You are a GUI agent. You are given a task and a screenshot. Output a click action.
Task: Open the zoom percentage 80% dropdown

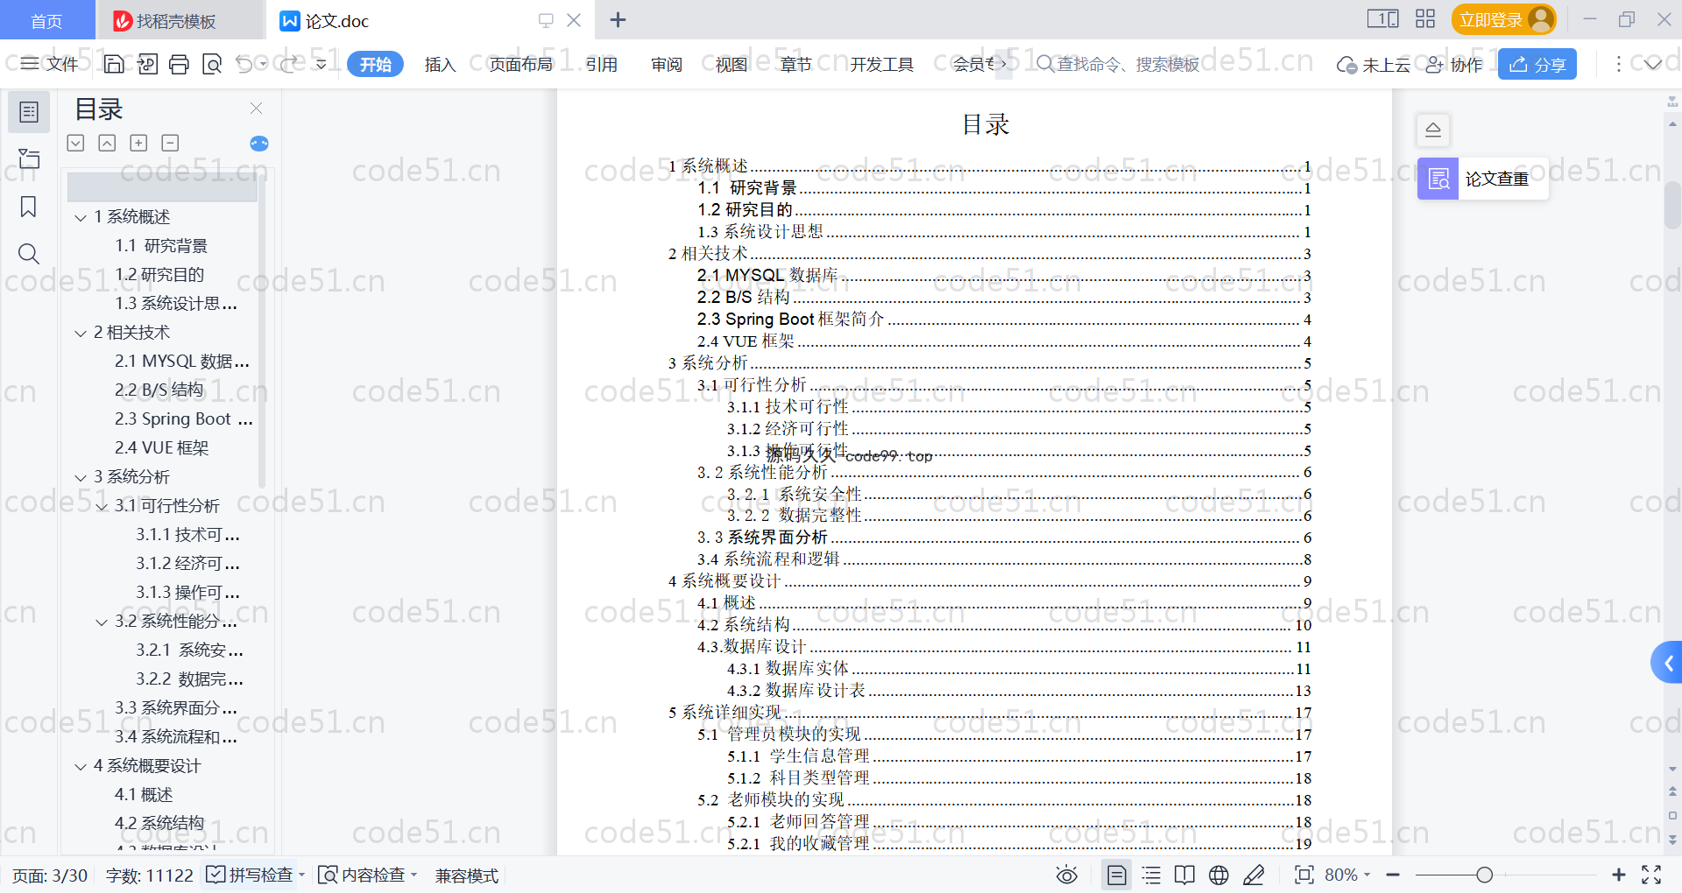click(x=1347, y=875)
